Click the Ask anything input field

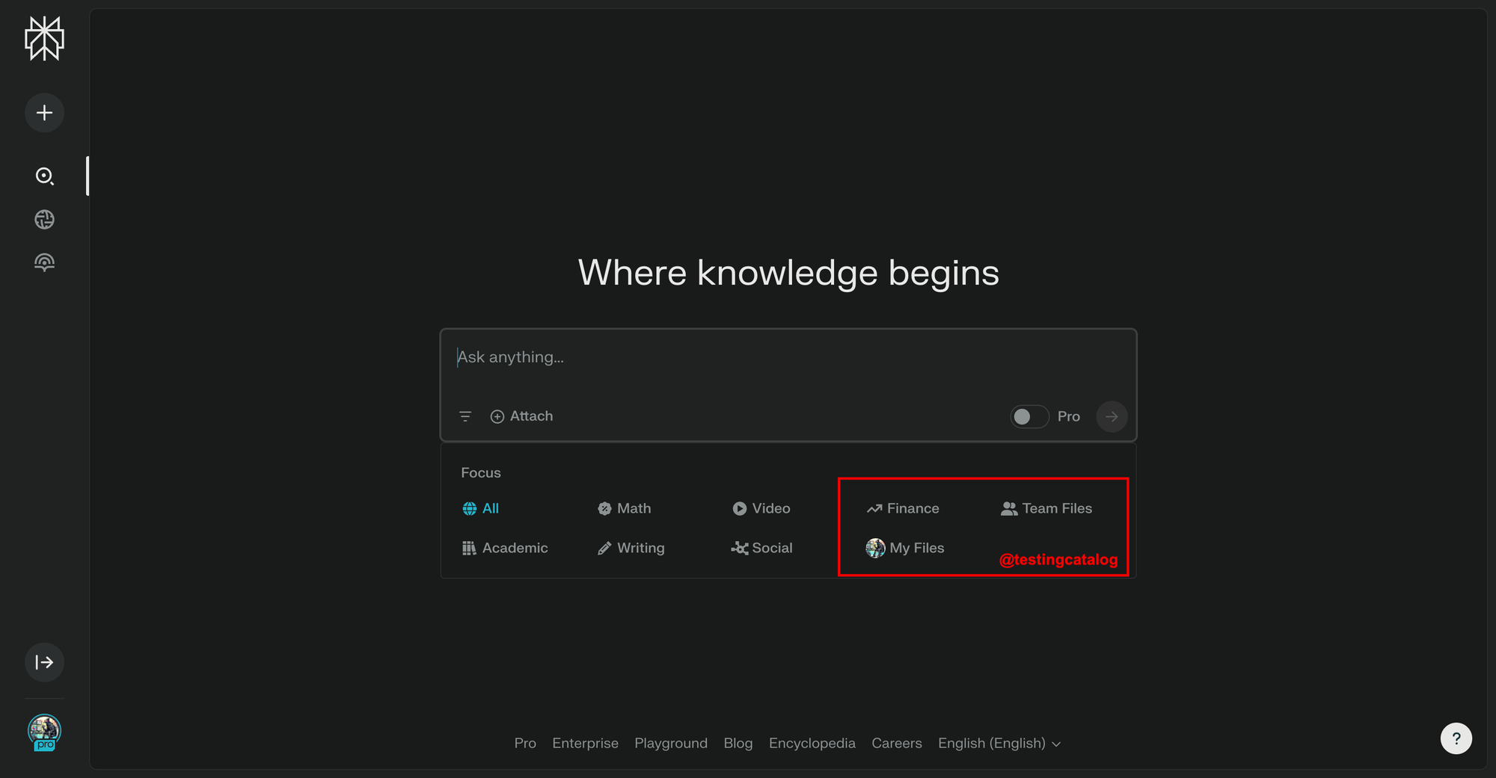[788, 357]
